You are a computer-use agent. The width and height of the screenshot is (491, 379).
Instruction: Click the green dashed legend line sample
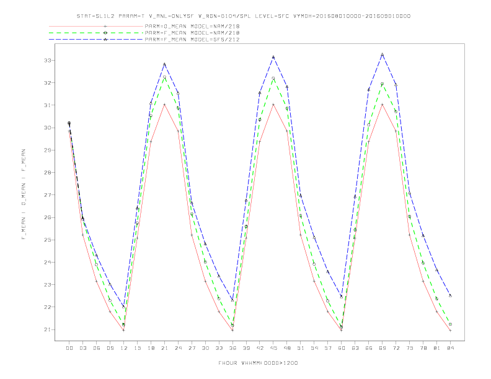click(x=96, y=33)
